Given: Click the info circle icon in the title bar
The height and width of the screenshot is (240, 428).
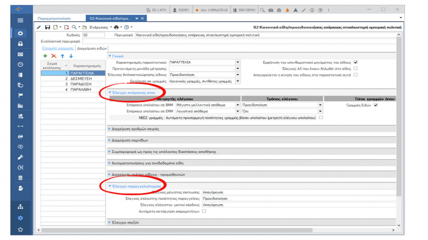Looking at the screenshot, I should [312, 10].
